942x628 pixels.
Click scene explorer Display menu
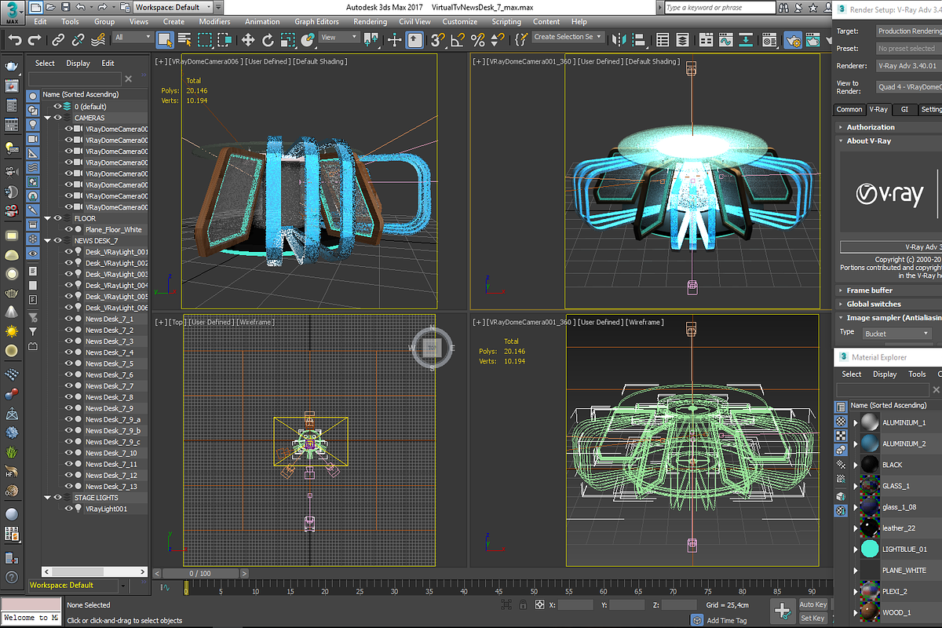[x=78, y=64]
